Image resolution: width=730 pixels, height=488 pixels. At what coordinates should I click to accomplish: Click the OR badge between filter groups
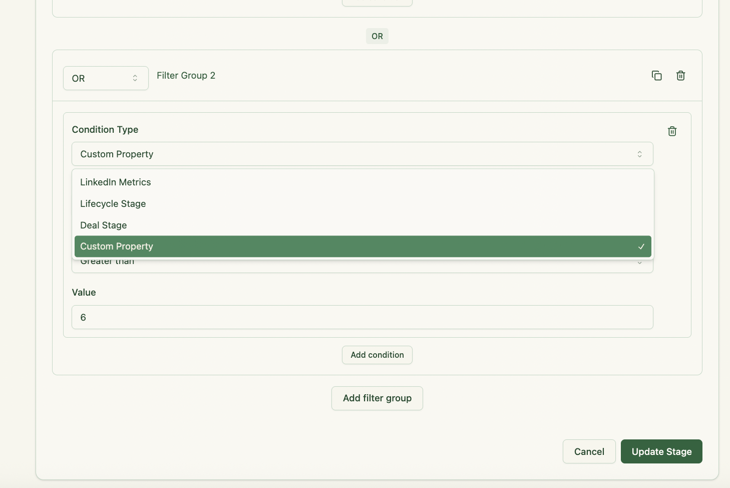[x=377, y=36]
